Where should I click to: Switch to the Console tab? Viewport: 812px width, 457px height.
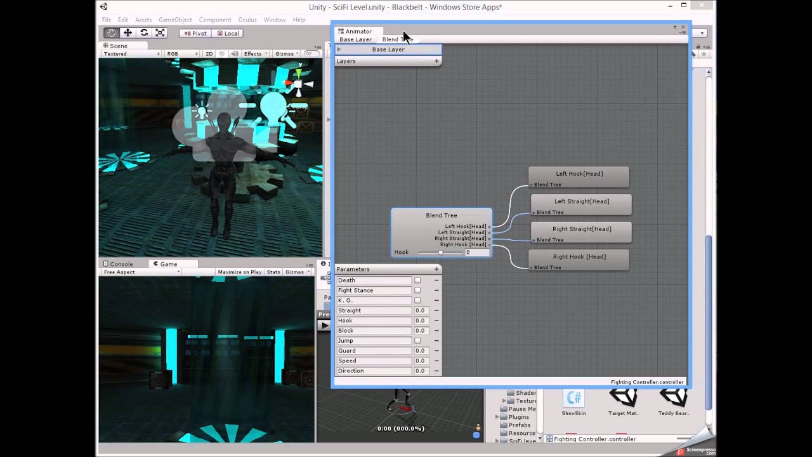(x=121, y=264)
